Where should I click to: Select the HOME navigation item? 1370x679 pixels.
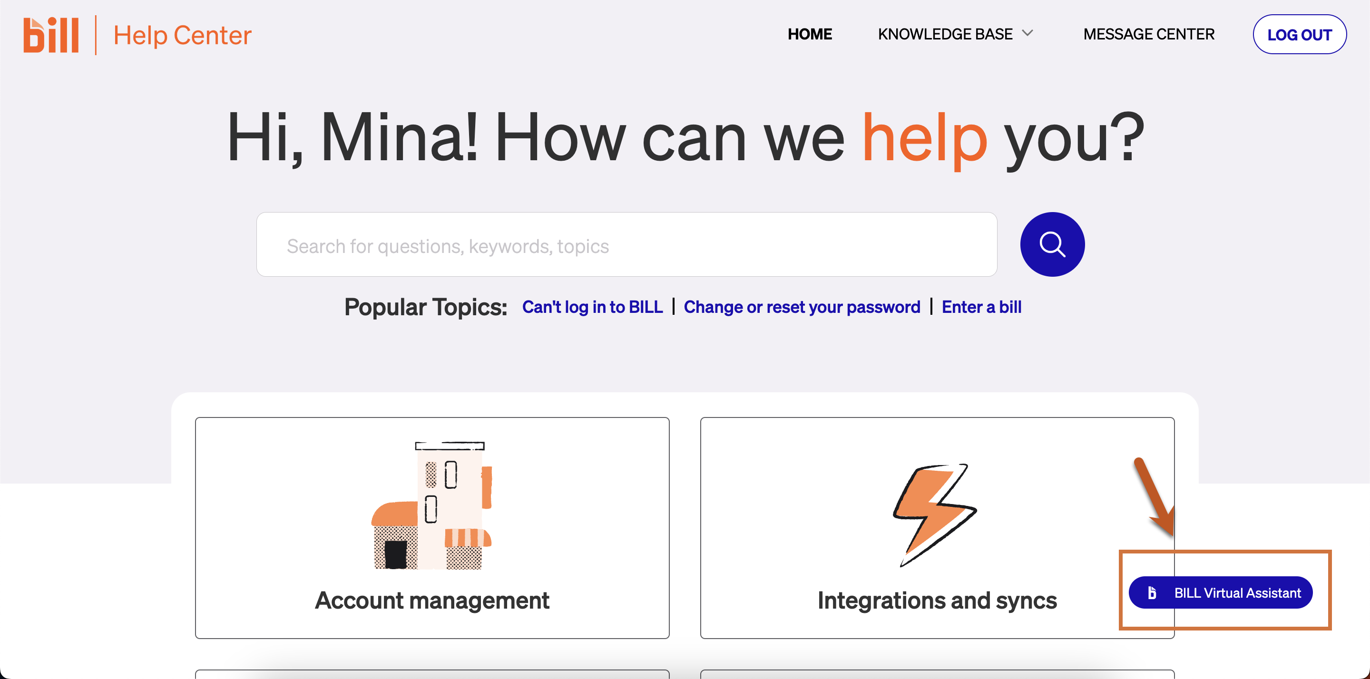(810, 33)
